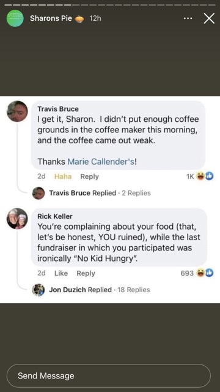Toggle the Haha reaction on Travis Bruce's comment
The height and width of the screenshot is (392, 220).
(x=63, y=176)
